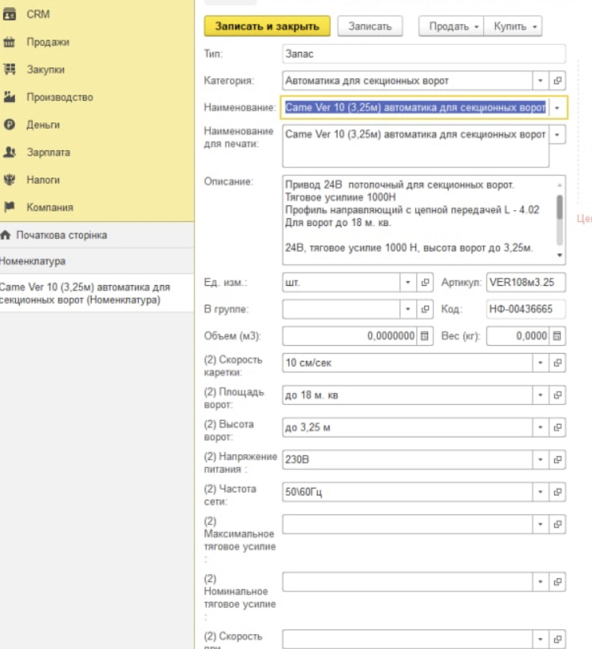Open the Купить dropdown button
The image size is (592, 649).
tap(513, 26)
